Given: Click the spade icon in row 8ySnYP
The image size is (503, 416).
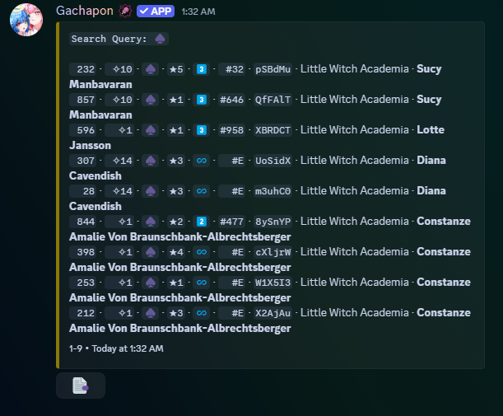Looking at the screenshot, I should [151, 222].
